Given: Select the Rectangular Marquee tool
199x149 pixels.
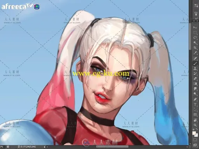Looking at the screenshot, I should coord(195,33).
